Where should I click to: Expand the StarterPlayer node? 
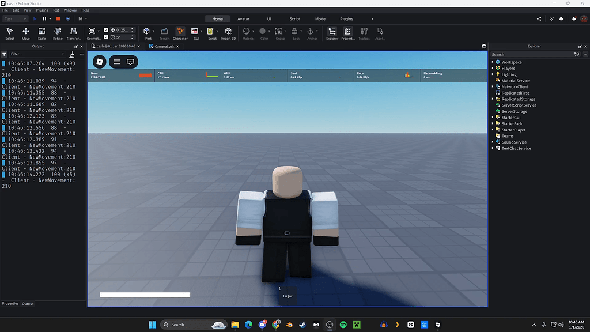click(493, 130)
